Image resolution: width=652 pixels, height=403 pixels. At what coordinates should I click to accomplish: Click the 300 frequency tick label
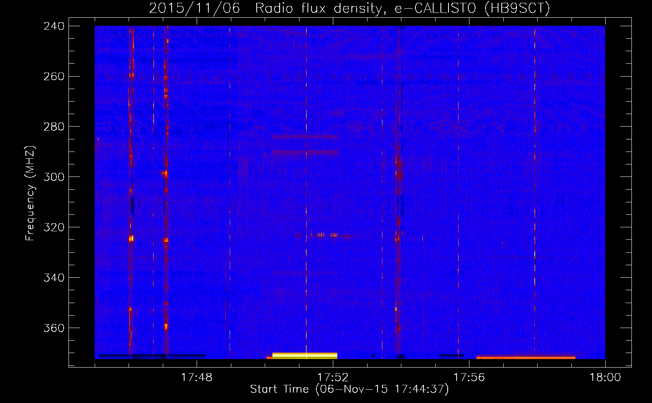(x=54, y=177)
